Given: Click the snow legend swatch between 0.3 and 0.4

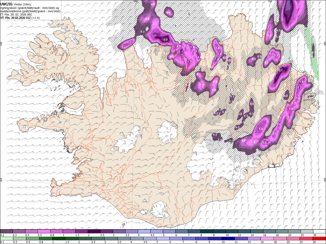Looking at the screenshot, I should click(x=19, y=232).
